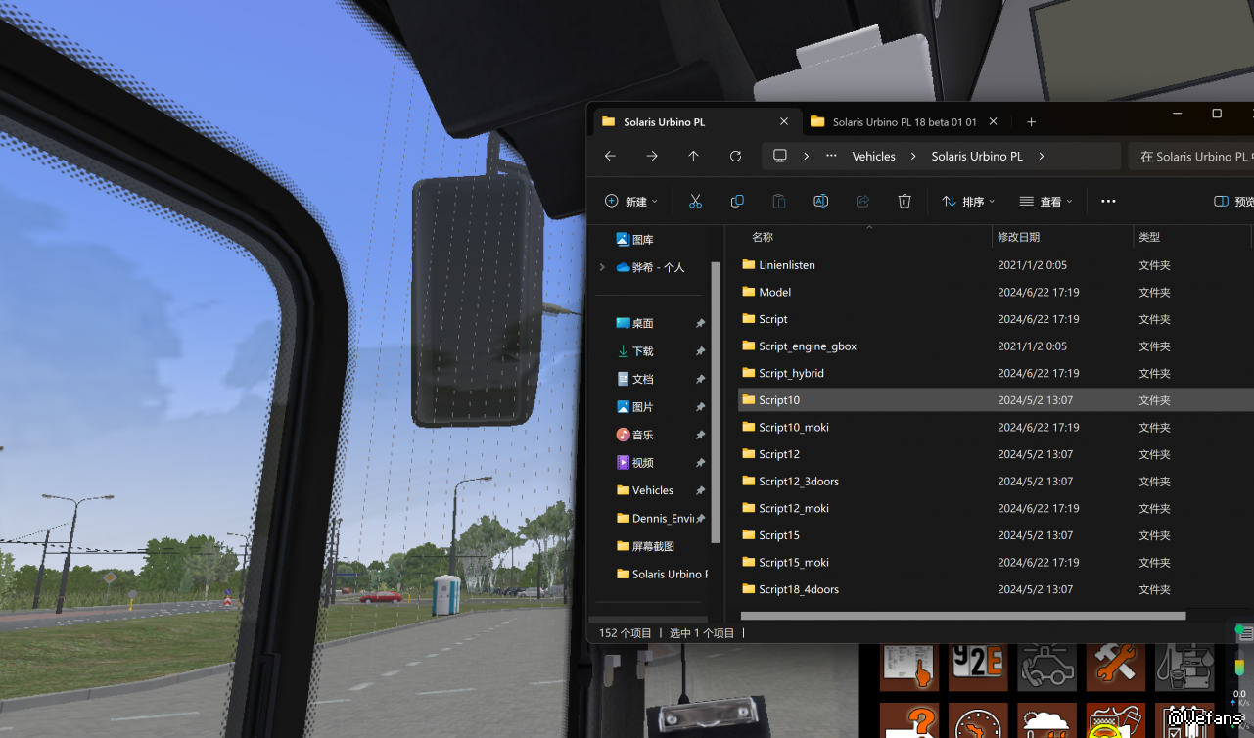Viewport: 1254px width, 738px height.
Task: Open the repair icon with wrench and hammer
Action: 1116,667
